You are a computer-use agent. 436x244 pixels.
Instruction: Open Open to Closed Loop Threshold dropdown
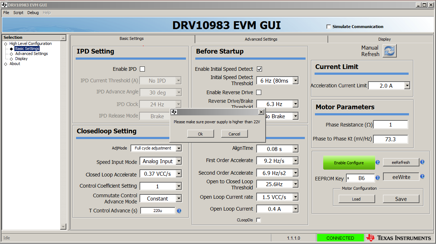tap(295, 184)
